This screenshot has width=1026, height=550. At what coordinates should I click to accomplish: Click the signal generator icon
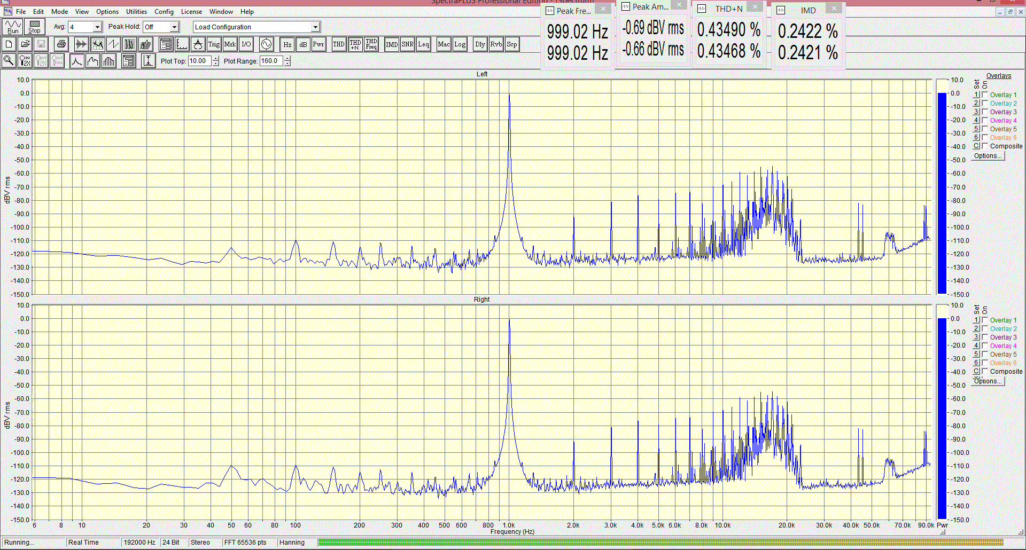click(x=266, y=44)
